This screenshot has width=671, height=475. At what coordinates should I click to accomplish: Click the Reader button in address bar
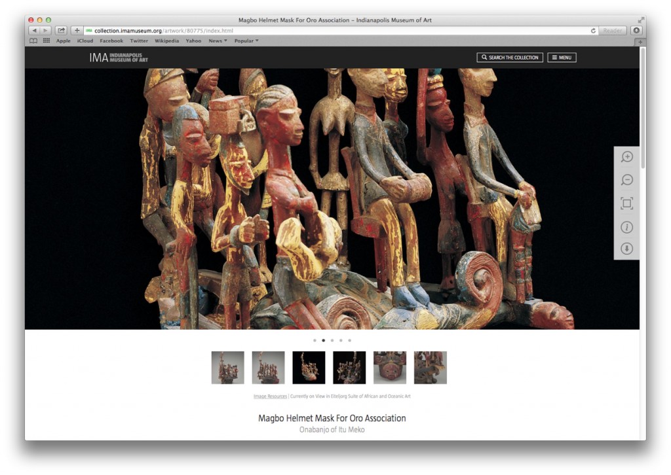(613, 31)
